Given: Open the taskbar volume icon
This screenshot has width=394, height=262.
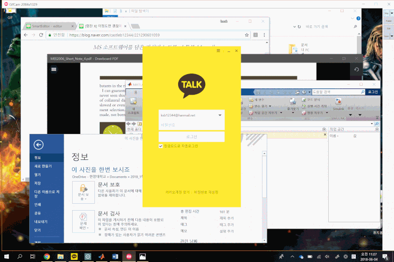Looking at the screenshot, I should 327,257.
